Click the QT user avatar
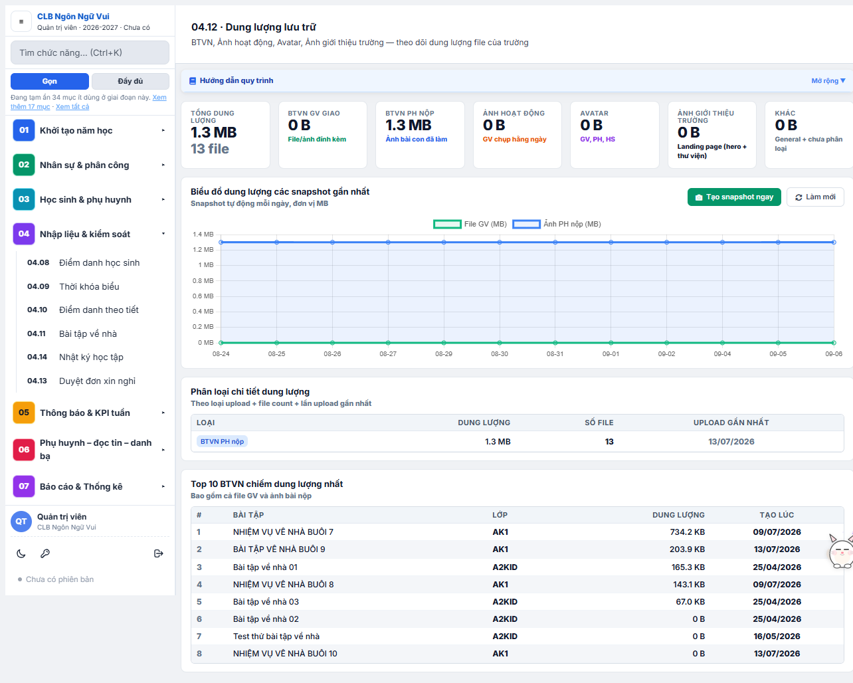Image resolution: width=853 pixels, height=683 pixels. pos(21,522)
